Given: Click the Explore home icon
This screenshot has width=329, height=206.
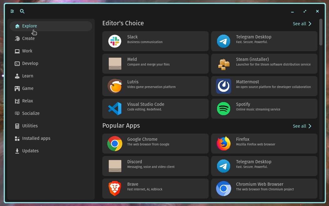Looking at the screenshot, I should (17, 26).
